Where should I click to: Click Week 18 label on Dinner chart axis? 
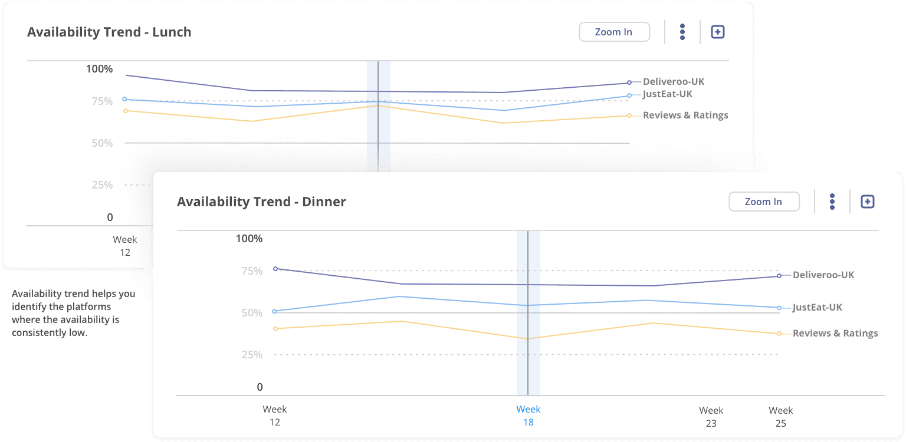coord(528,415)
